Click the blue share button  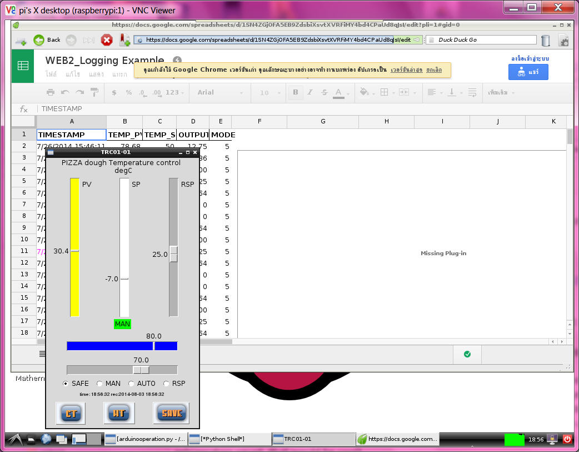pyautogui.click(x=528, y=72)
